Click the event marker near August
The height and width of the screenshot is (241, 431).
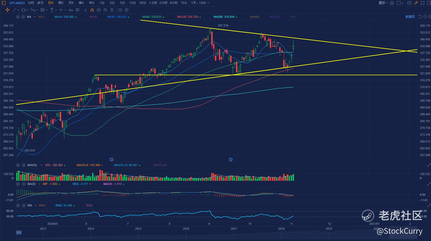(112, 160)
